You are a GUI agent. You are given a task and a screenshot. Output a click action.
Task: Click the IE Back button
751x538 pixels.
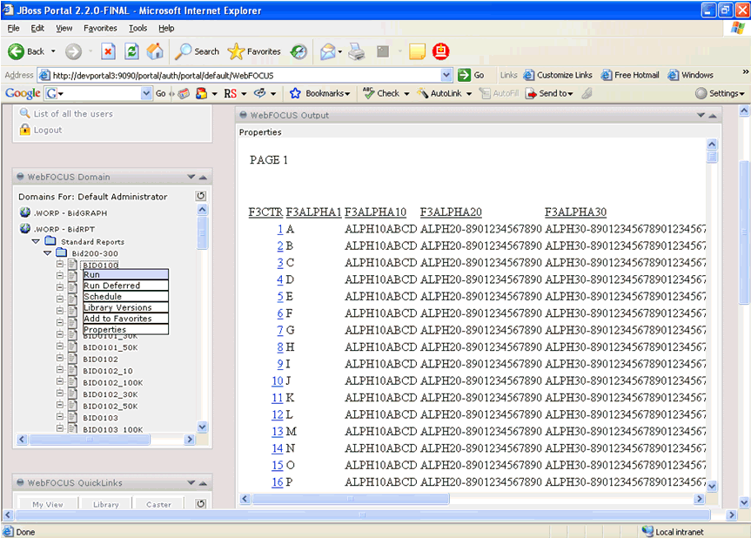[x=26, y=51]
